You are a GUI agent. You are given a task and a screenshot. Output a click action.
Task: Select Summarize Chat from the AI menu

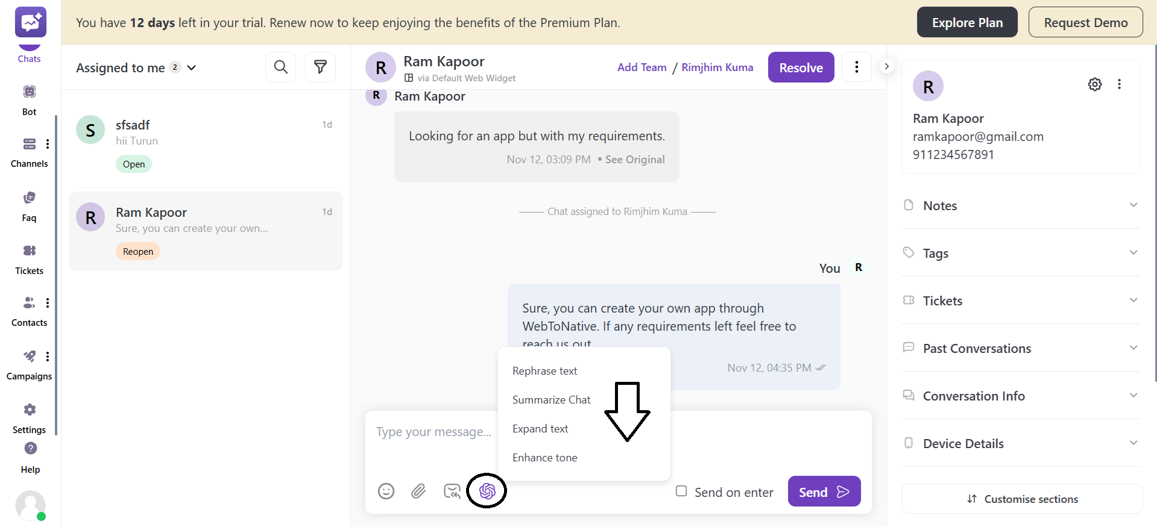coord(550,399)
